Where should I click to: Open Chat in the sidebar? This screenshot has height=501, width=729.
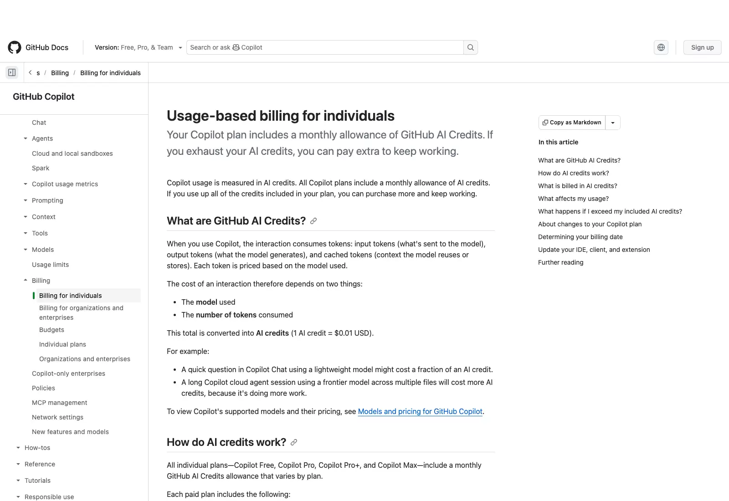(x=39, y=123)
